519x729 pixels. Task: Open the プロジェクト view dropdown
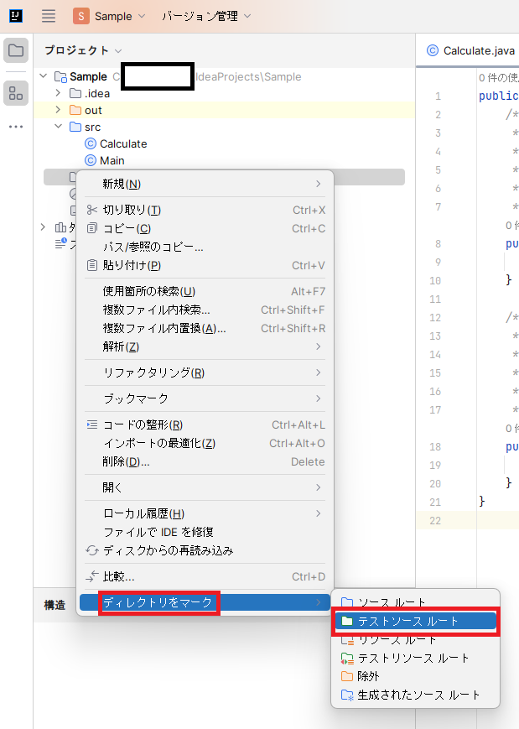click(83, 50)
